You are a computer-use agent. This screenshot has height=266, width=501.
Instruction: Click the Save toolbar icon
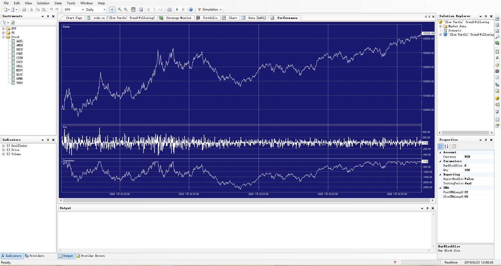[x=24, y=10]
